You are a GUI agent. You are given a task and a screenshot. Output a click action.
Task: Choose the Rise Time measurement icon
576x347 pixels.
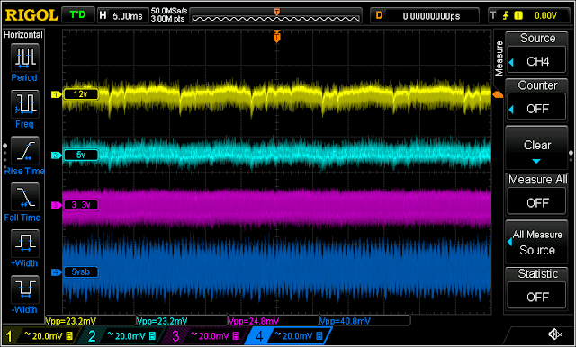(x=24, y=150)
